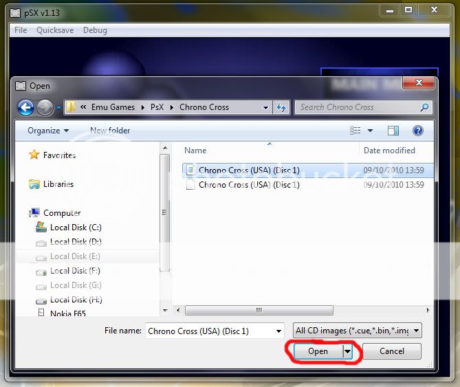Click the search magnifier icon
Screen dimensions: 460x387
pyautogui.click(x=424, y=107)
